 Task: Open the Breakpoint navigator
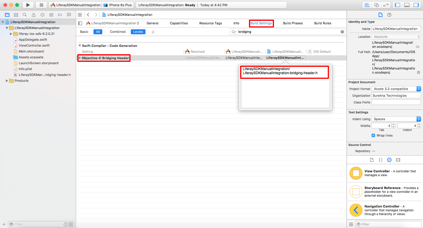click(60, 15)
